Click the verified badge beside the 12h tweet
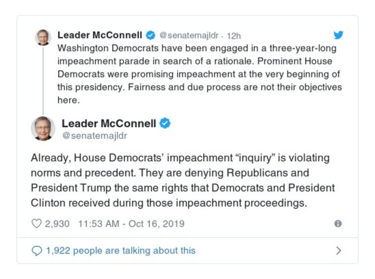375x279 pixels. coord(150,36)
